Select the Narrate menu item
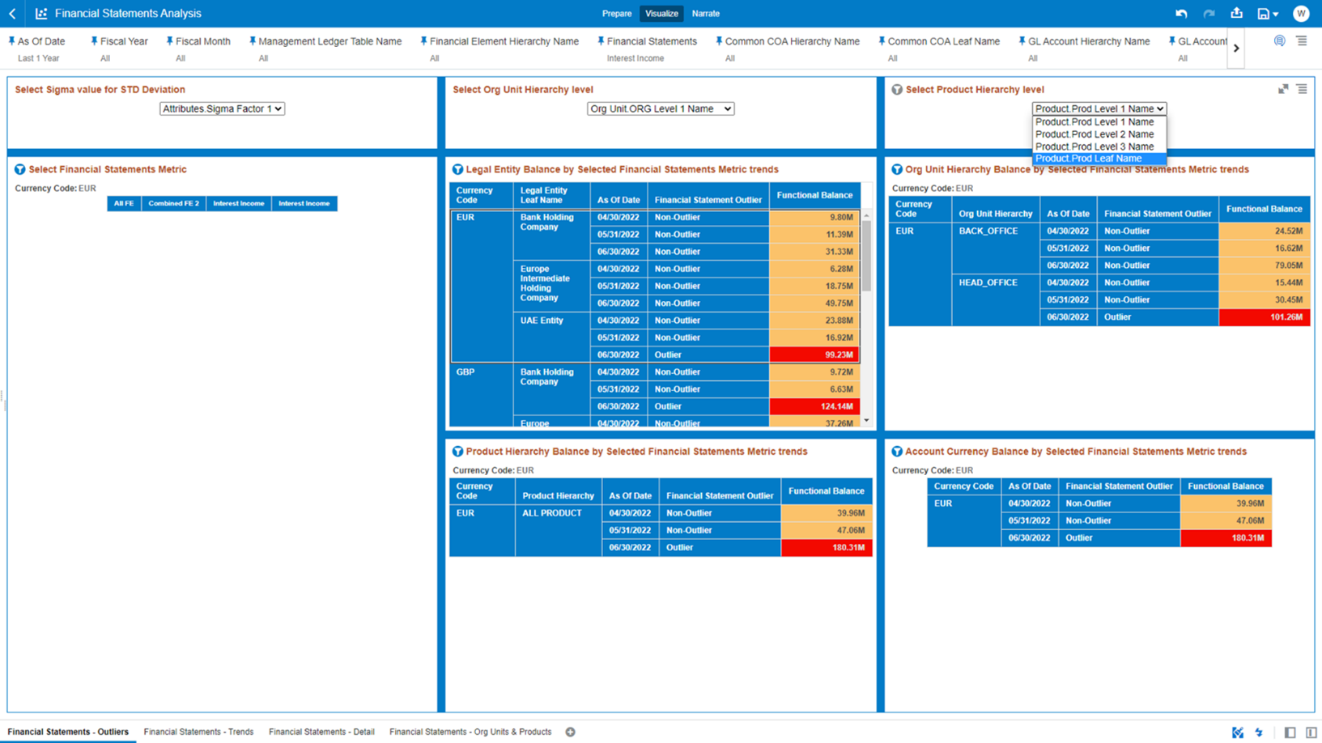This screenshot has width=1322, height=743. coord(704,14)
